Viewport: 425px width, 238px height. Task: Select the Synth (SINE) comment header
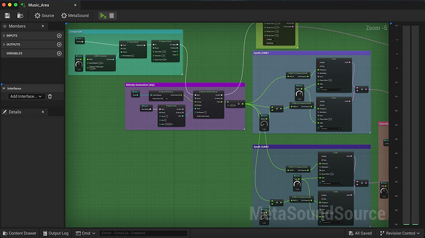311,53
